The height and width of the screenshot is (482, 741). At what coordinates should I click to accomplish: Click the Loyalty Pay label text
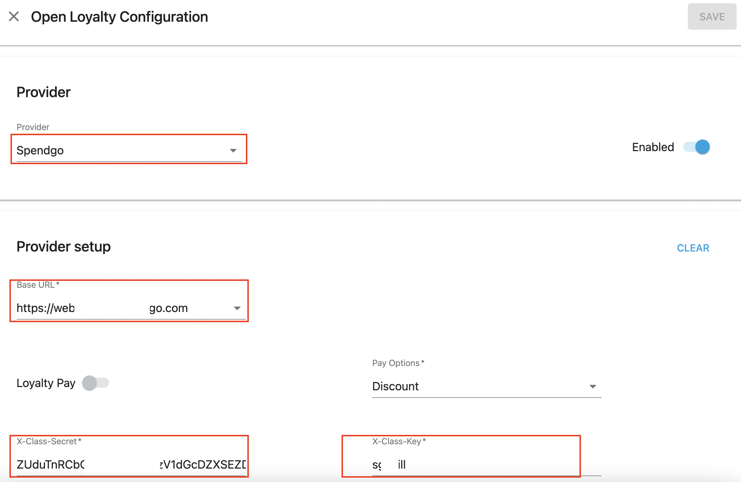point(46,383)
